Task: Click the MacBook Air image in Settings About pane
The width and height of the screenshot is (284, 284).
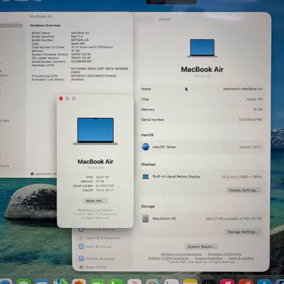Action: tap(202, 48)
